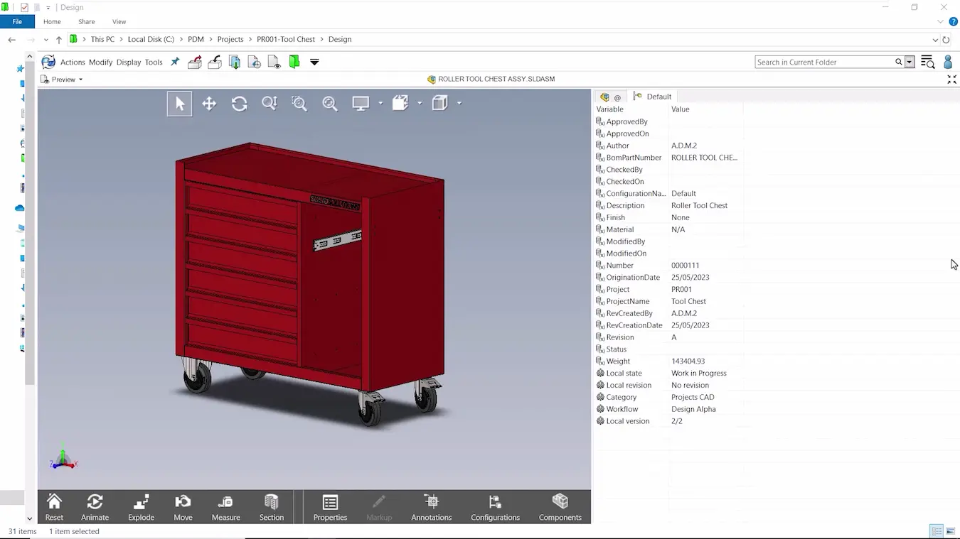Open the Measure tool at the bottom
This screenshot has height=539, width=960.
coord(225,506)
